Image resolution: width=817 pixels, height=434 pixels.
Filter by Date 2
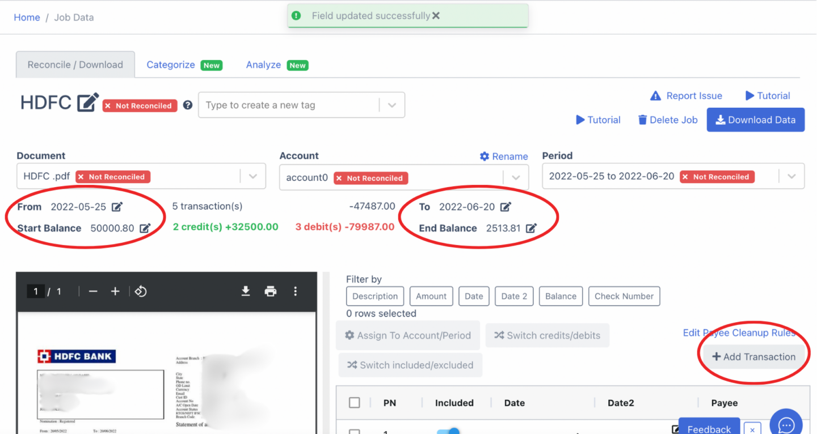pyautogui.click(x=514, y=296)
